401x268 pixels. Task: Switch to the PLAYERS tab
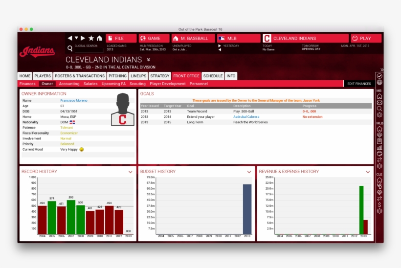click(43, 76)
